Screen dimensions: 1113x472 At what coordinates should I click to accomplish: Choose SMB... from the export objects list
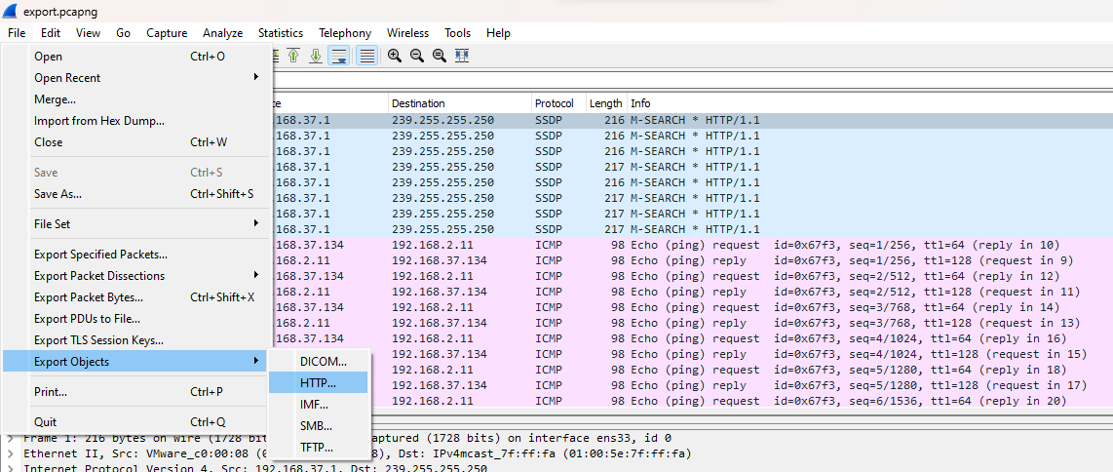pyautogui.click(x=316, y=426)
